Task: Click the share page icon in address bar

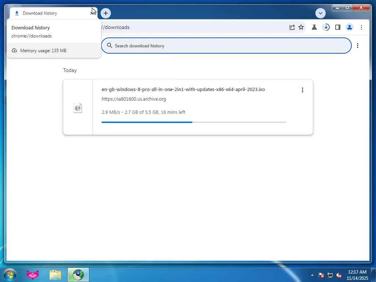Action: 292,27
